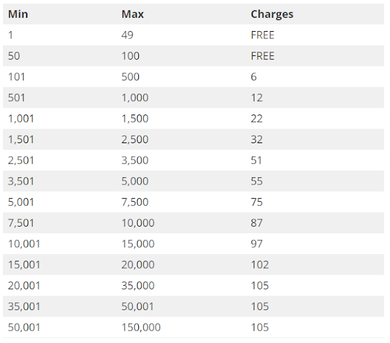
Task: Select the Min value 2,501
Action: click(21, 160)
